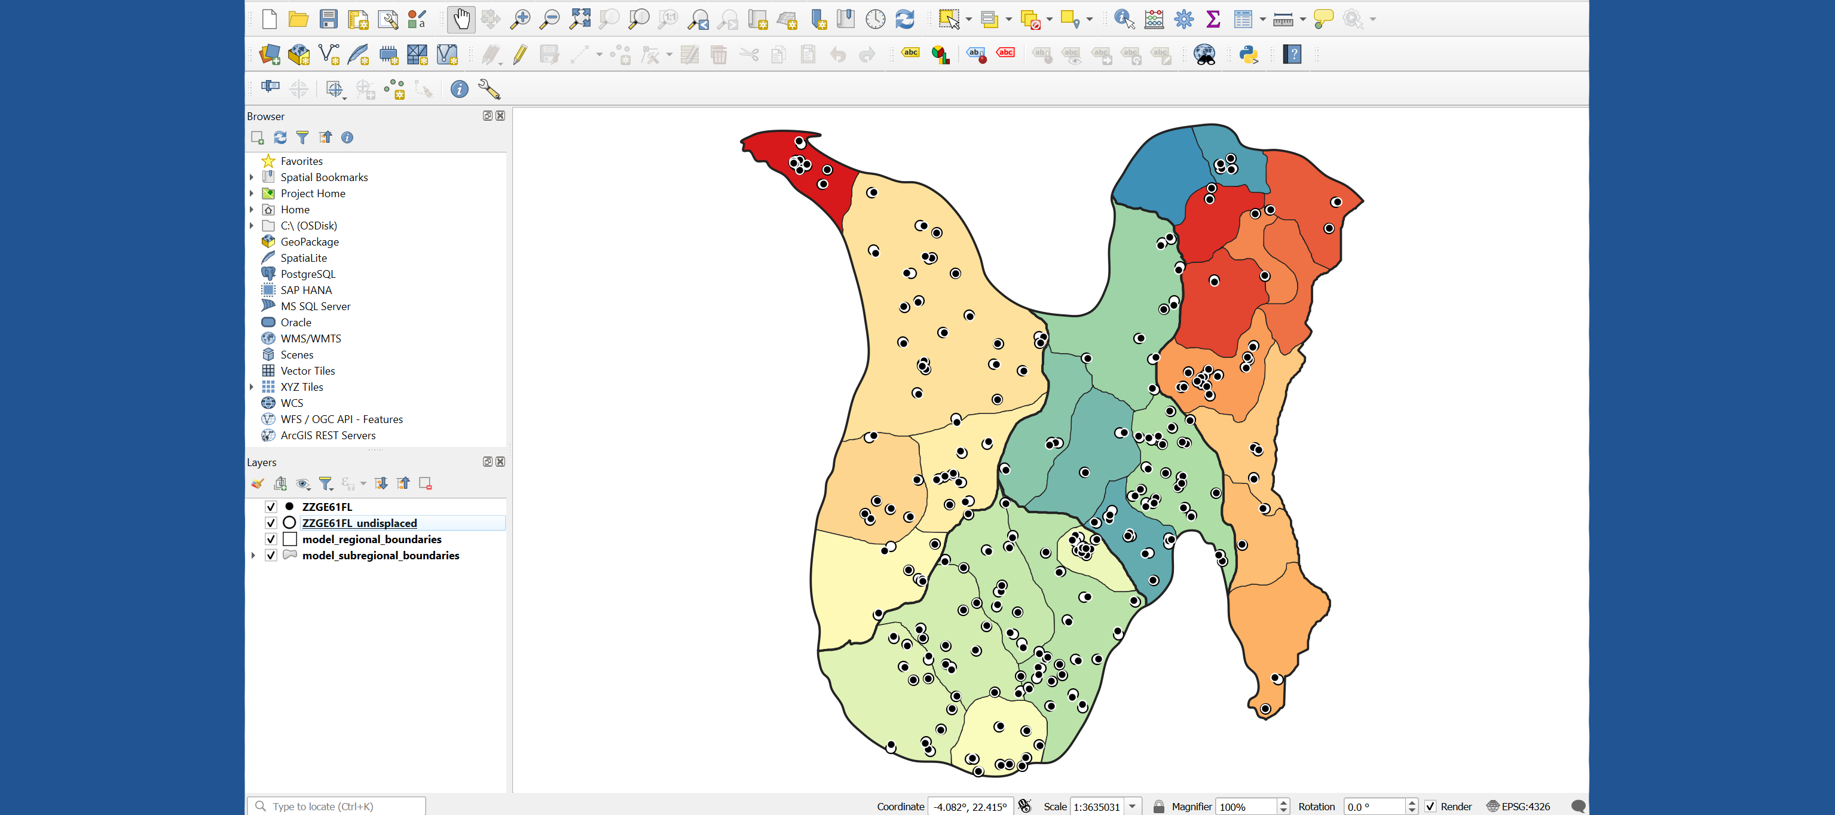Viewport: 1835px width, 815px height.
Task: Open the Identify Features tool
Action: pos(1123,19)
